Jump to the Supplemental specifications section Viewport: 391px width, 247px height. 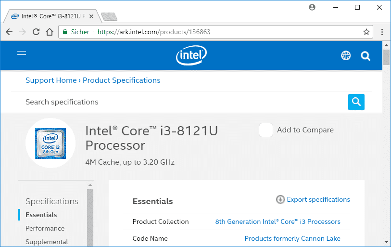(x=47, y=242)
